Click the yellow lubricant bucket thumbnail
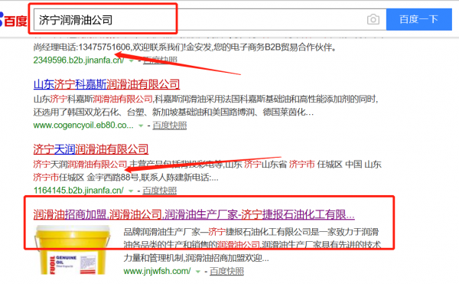The height and width of the screenshot is (284, 459). (72, 250)
